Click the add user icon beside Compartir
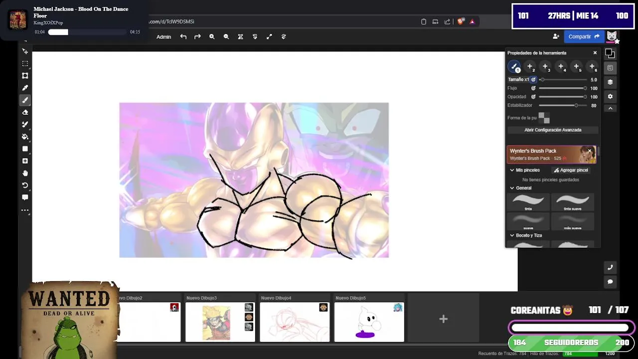The image size is (638, 359). (x=556, y=36)
